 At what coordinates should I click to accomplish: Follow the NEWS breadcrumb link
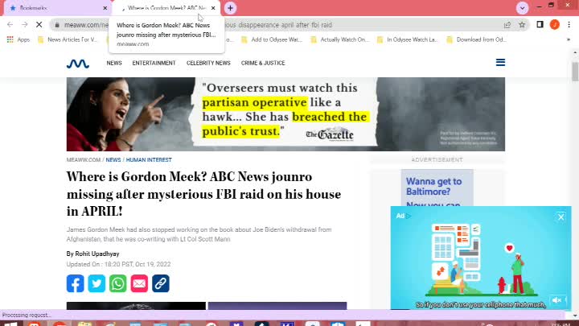point(113,159)
